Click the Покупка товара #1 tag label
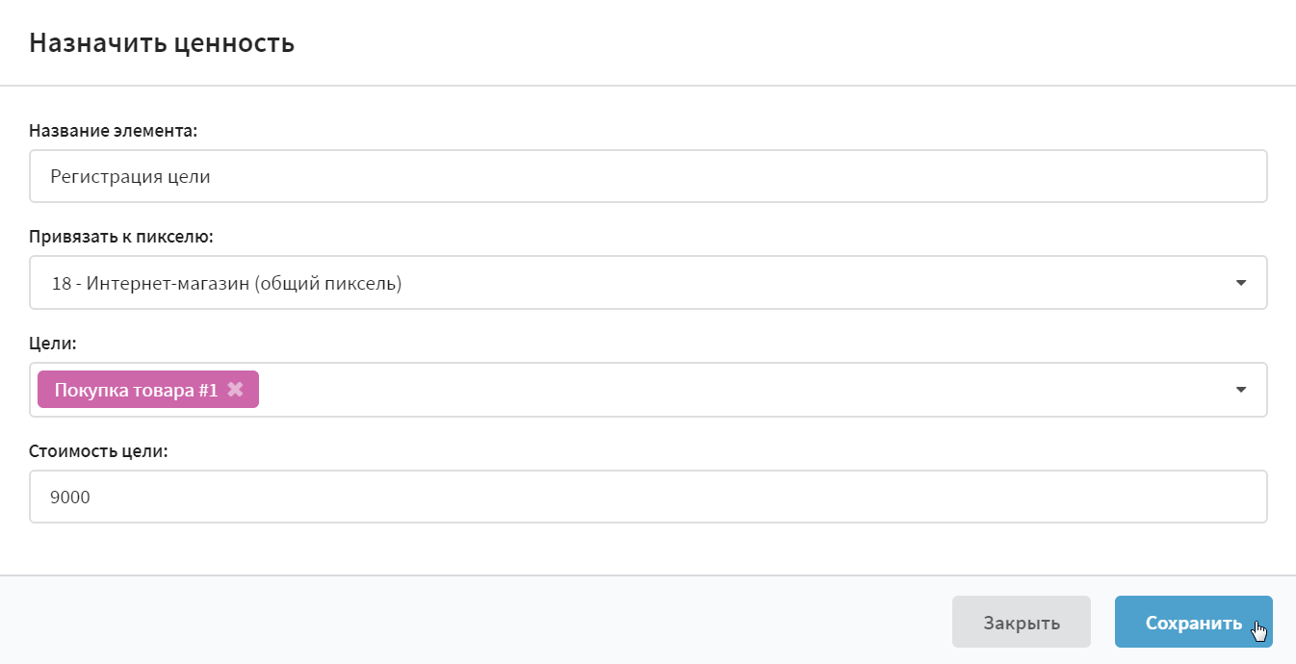Viewport: 1296px width, 664px height. pyautogui.click(x=137, y=390)
